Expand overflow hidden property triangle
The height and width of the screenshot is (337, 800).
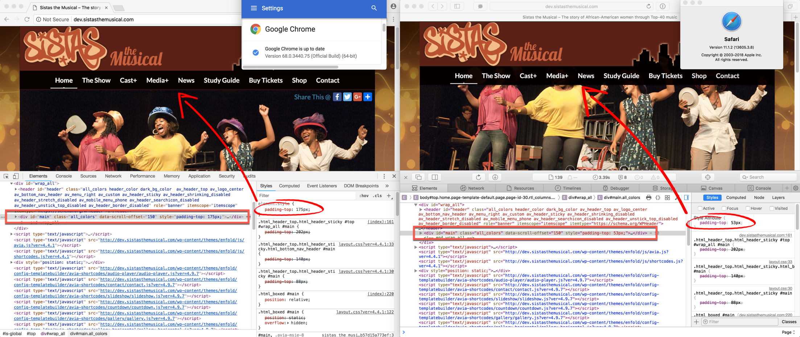tap(288, 323)
